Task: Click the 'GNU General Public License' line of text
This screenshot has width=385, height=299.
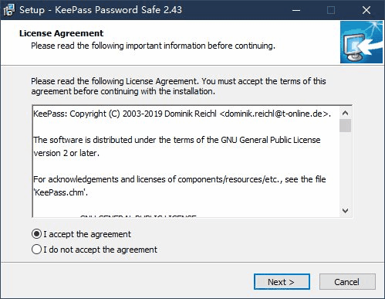Action: pyautogui.click(x=271, y=140)
